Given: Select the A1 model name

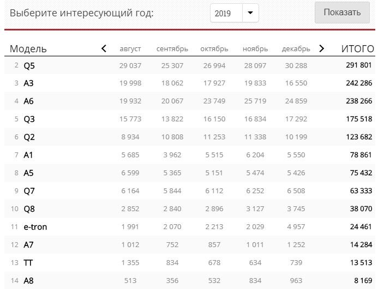Looking at the screenshot, I should 28,155.
